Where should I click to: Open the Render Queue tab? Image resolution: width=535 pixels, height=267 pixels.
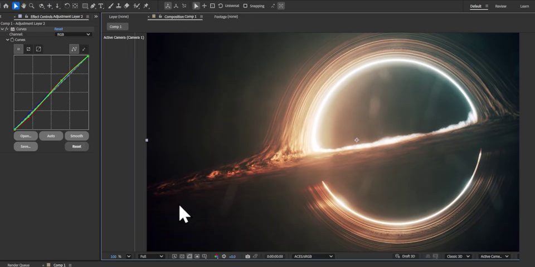(x=18, y=265)
